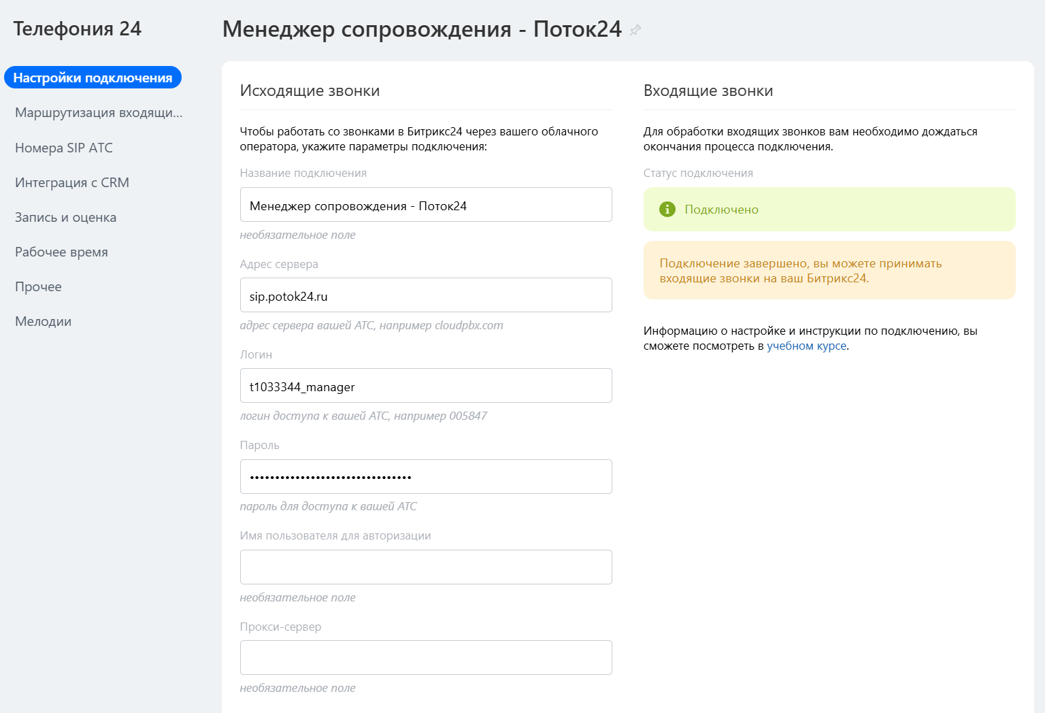Click the pin icon next to page title
Image resolution: width=1045 pixels, height=713 pixels.
635,30
